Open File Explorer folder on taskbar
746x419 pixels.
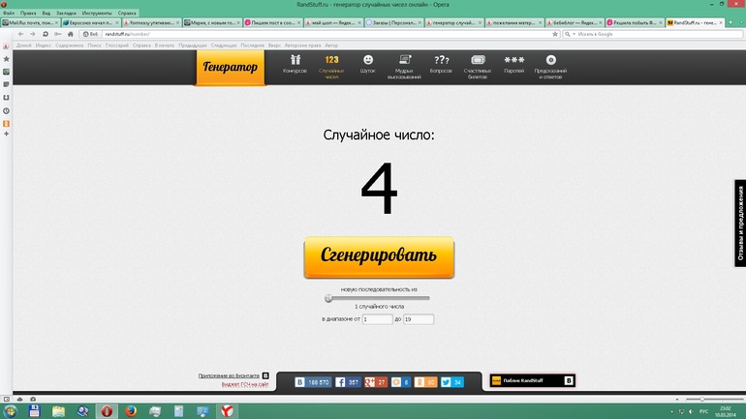(58, 411)
